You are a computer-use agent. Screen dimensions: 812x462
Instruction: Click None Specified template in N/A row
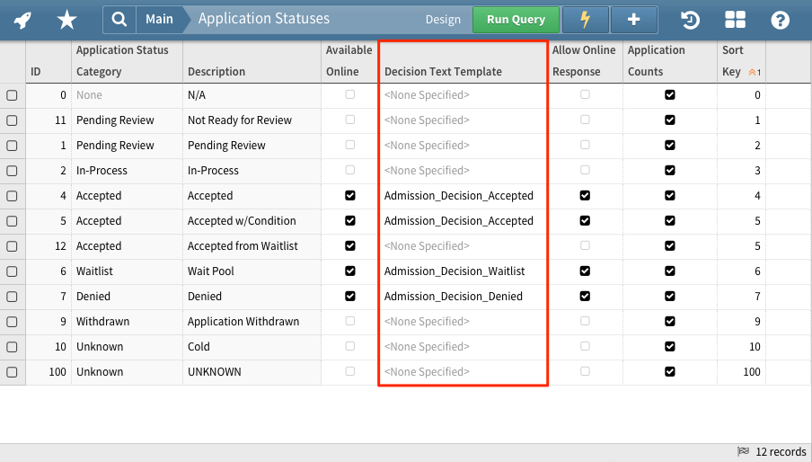pyautogui.click(x=427, y=94)
